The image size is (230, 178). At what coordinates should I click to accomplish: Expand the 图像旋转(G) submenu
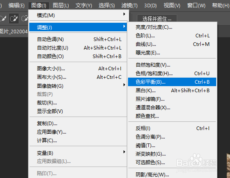coord(78,86)
